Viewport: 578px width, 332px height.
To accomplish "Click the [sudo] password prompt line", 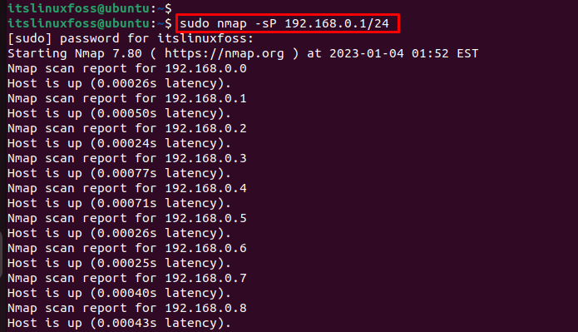I will click(x=131, y=39).
